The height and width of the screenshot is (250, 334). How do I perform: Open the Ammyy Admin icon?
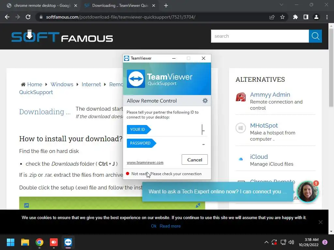click(x=241, y=97)
